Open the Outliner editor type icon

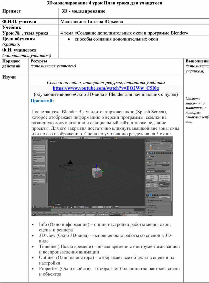[148, 140]
